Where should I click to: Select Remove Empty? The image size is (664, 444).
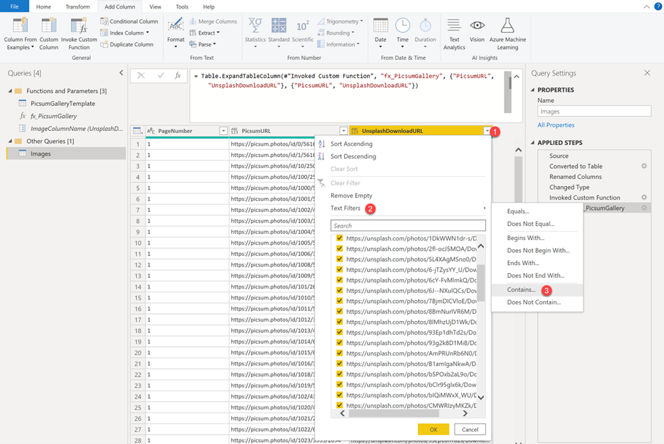[351, 195]
